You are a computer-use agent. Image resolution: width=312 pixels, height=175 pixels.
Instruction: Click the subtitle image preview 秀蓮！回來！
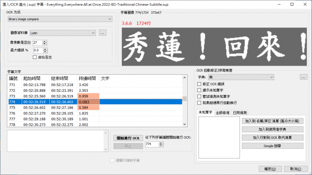214,46
